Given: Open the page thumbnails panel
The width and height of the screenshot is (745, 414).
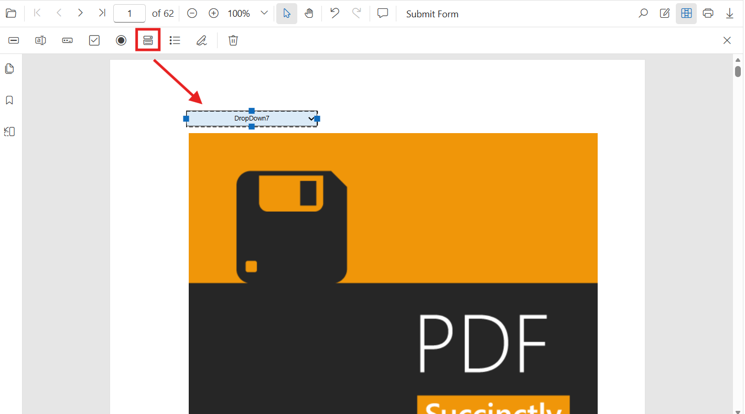Looking at the screenshot, I should [9, 69].
